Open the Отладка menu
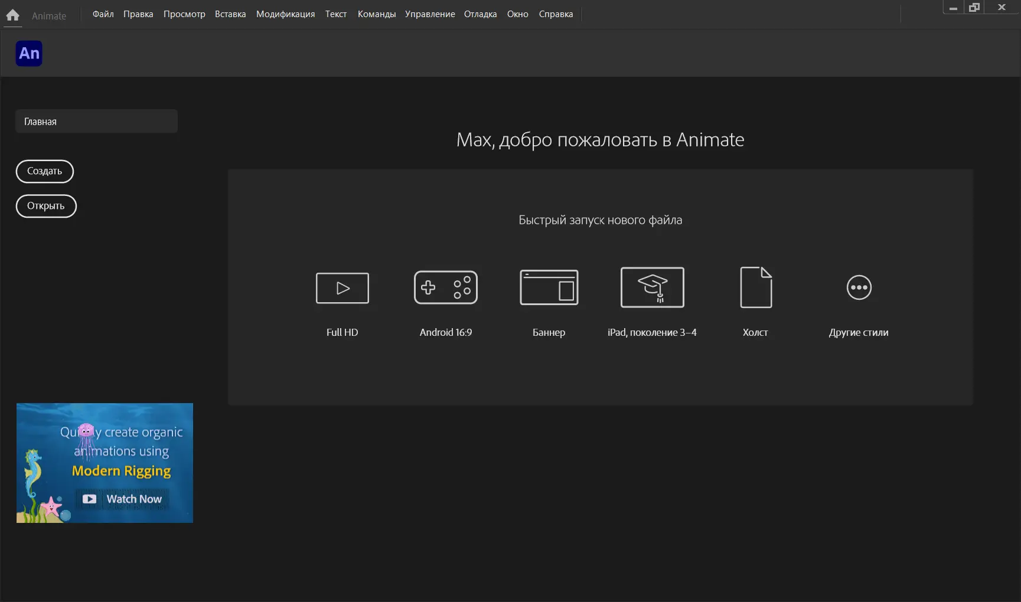The height and width of the screenshot is (602, 1021). [481, 14]
